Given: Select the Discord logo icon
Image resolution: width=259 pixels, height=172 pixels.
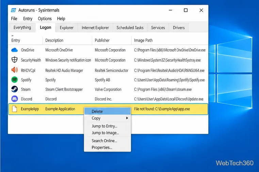Looking at the screenshot, I should pos(15,99).
